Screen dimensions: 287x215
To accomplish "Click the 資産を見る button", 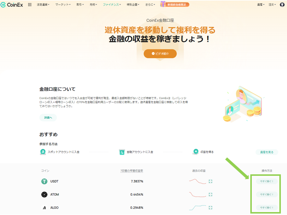I will pyautogui.click(x=267, y=152).
